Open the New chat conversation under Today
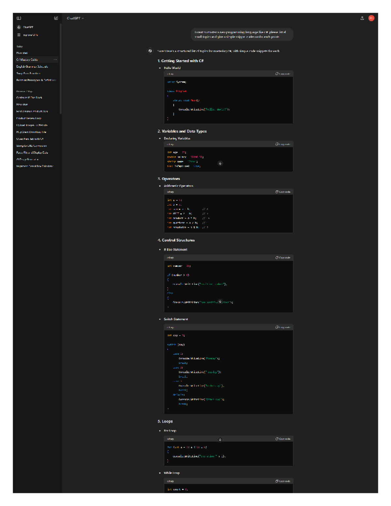 22,53
